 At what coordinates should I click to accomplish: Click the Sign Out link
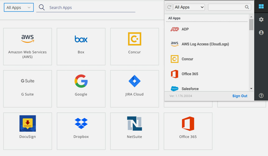pyautogui.click(x=240, y=96)
